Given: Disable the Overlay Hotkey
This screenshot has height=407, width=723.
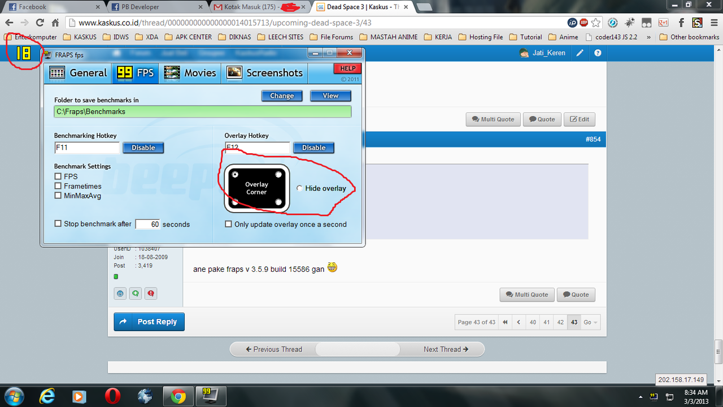Looking at the screenshot, I should tap(313, 148).
